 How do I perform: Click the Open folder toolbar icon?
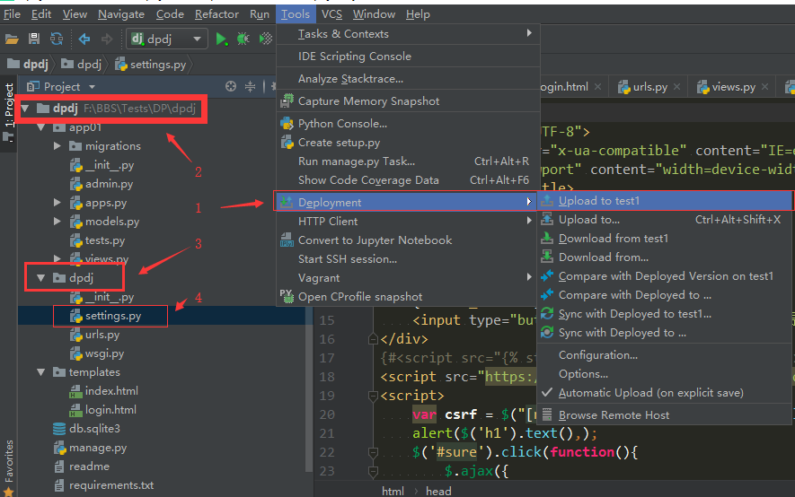(13, 39)
